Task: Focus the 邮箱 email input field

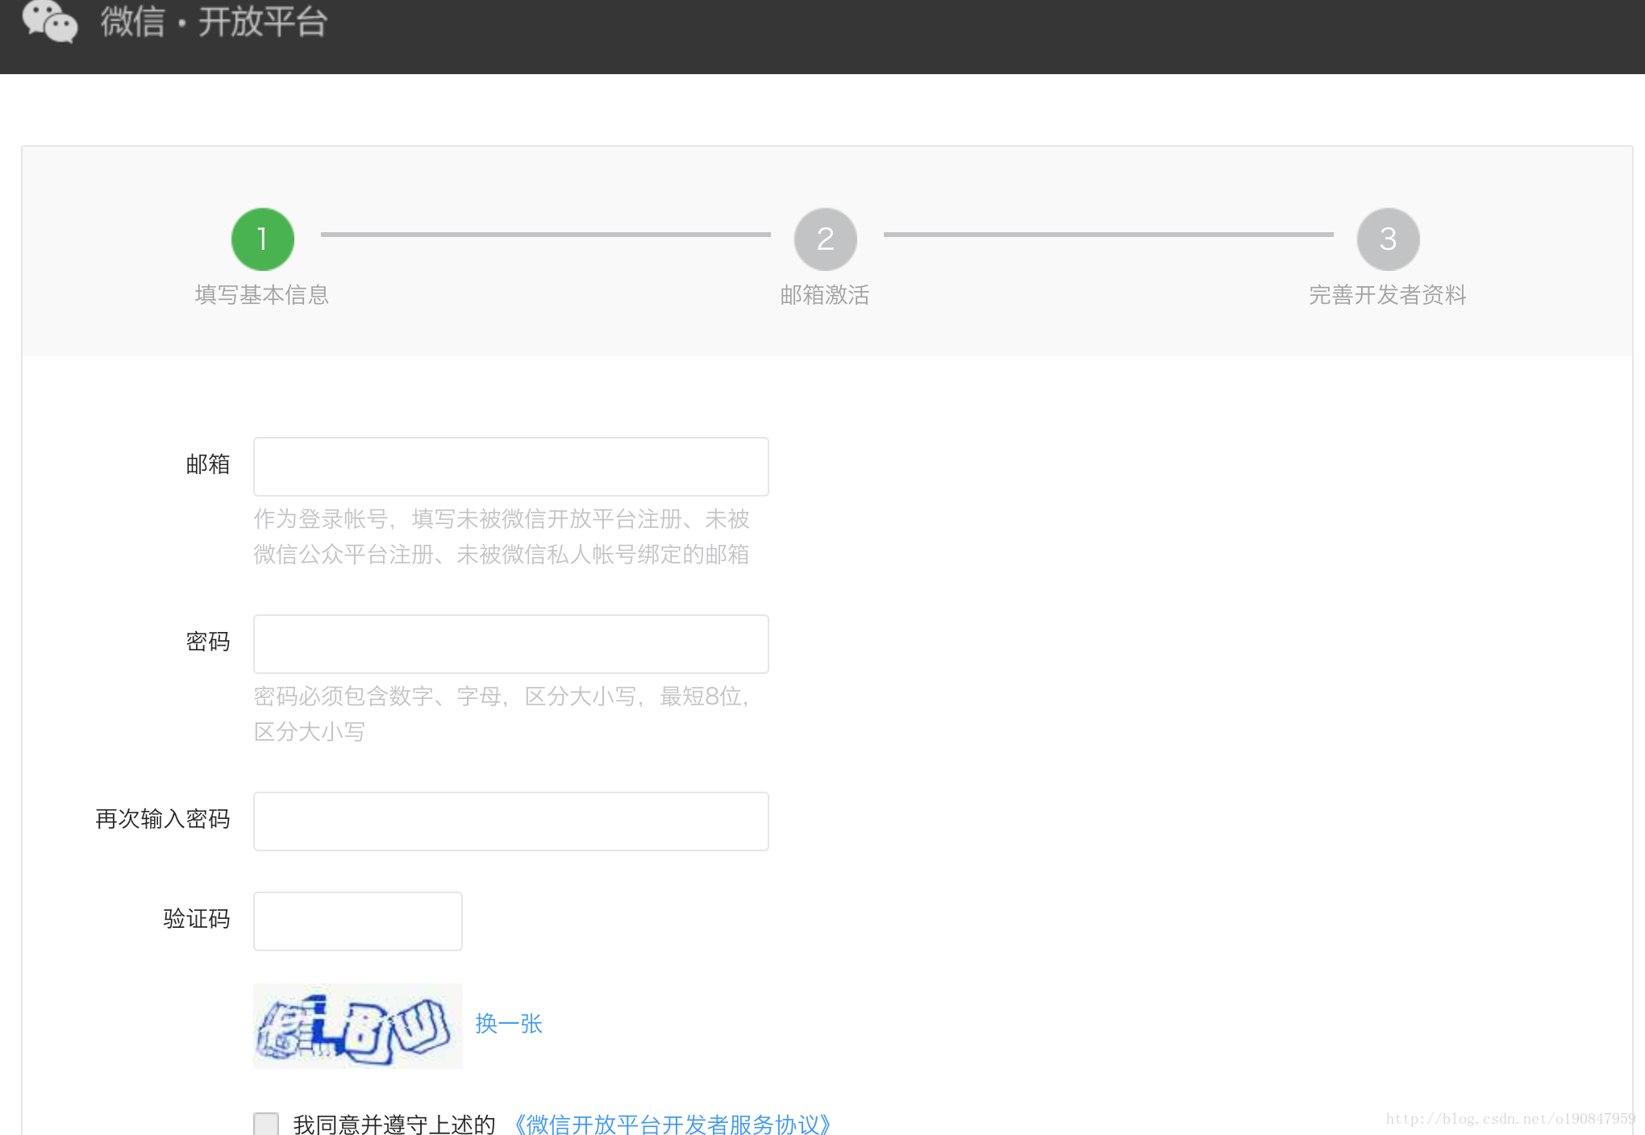Action: pyautogui.click(x=511, y=467)
